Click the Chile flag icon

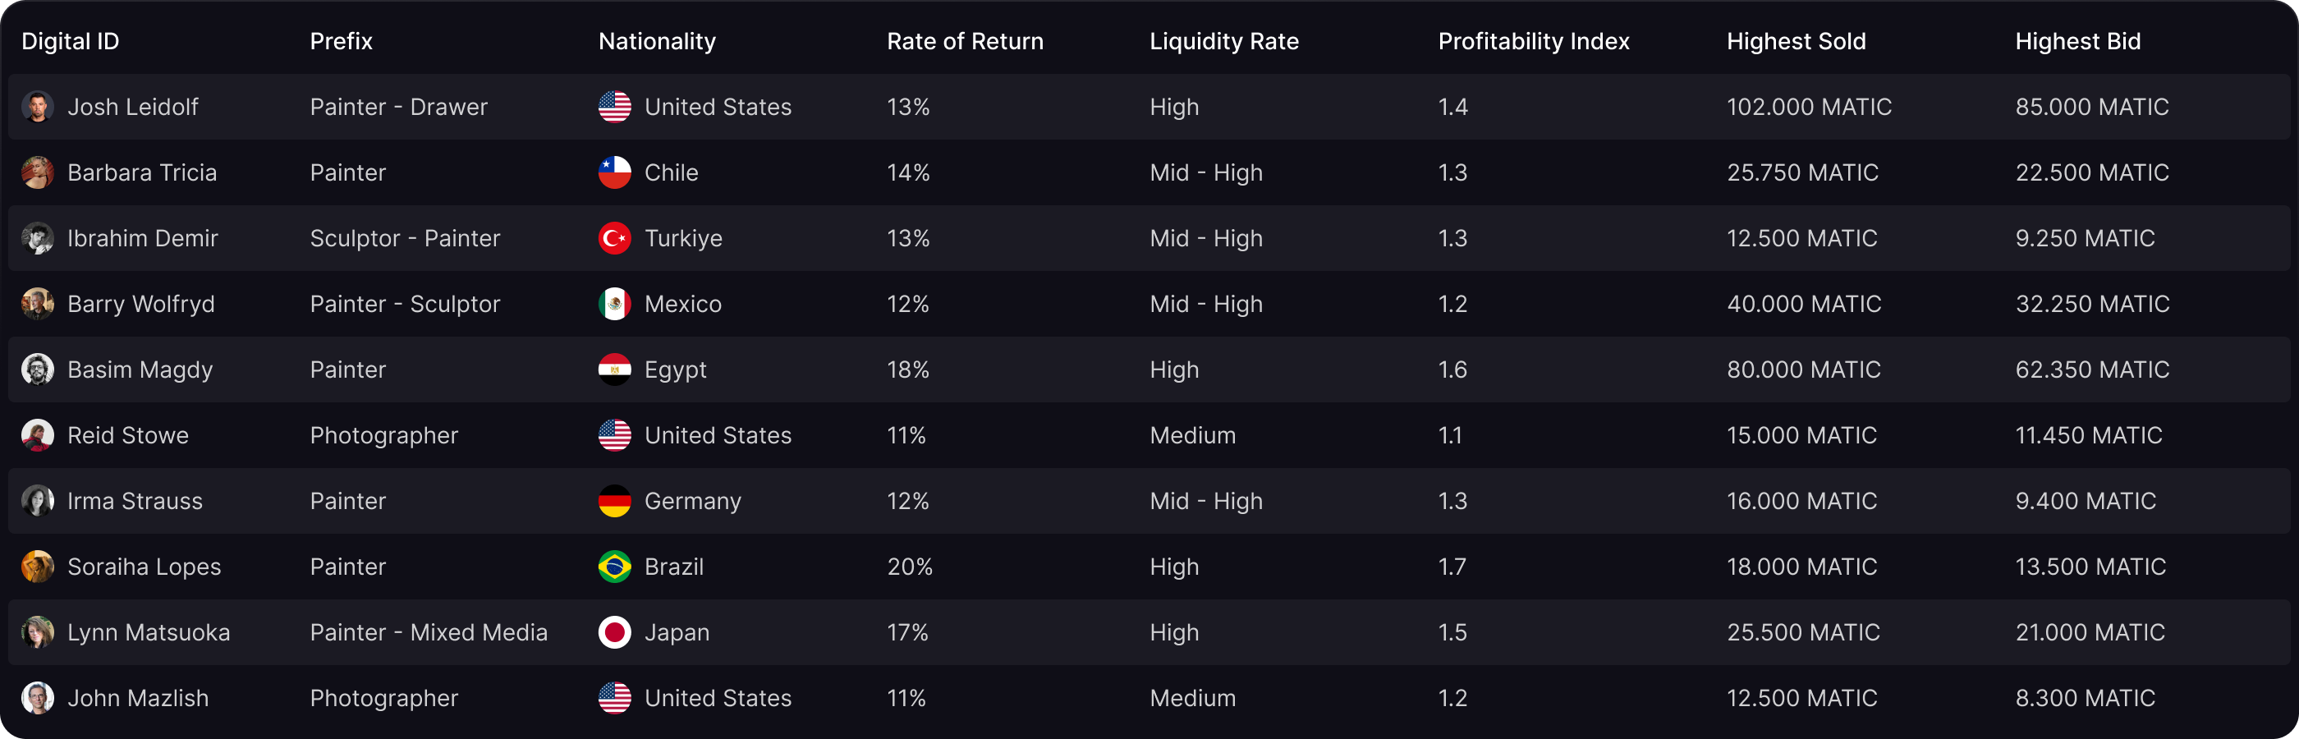614,172
